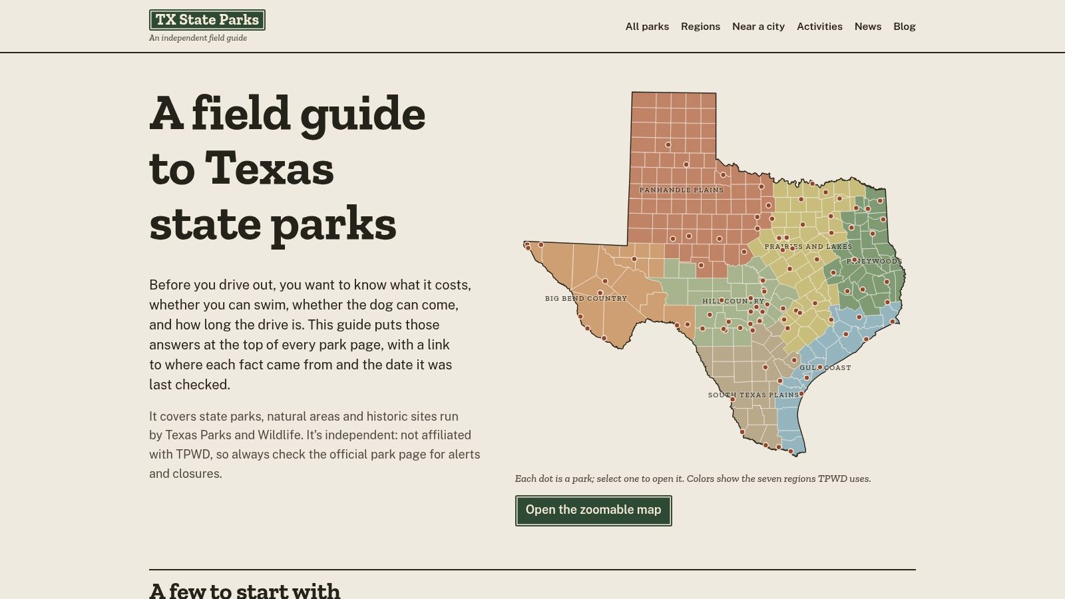Viewport: 1065px width, 599px height.
Task: Click the A few to start with heading
Action: tap(245, 591)
